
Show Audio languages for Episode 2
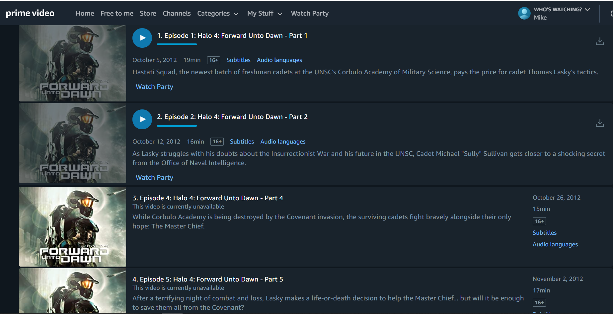pyautogui.click(x=283, y=142)
